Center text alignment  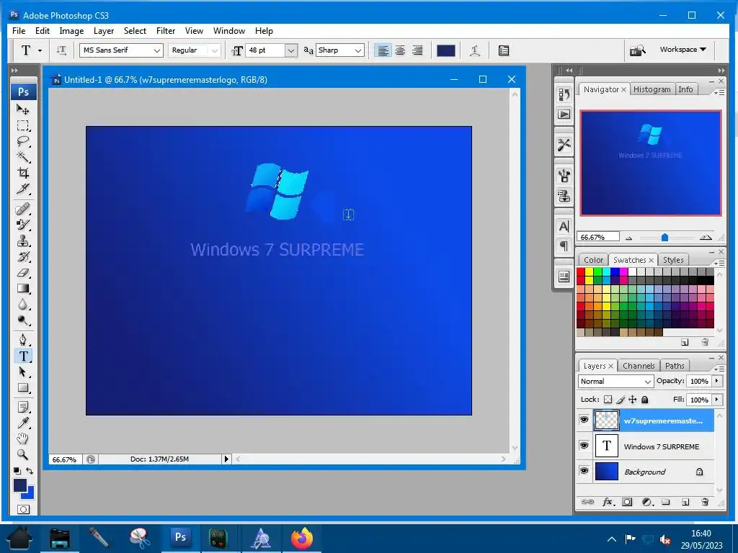400,50
